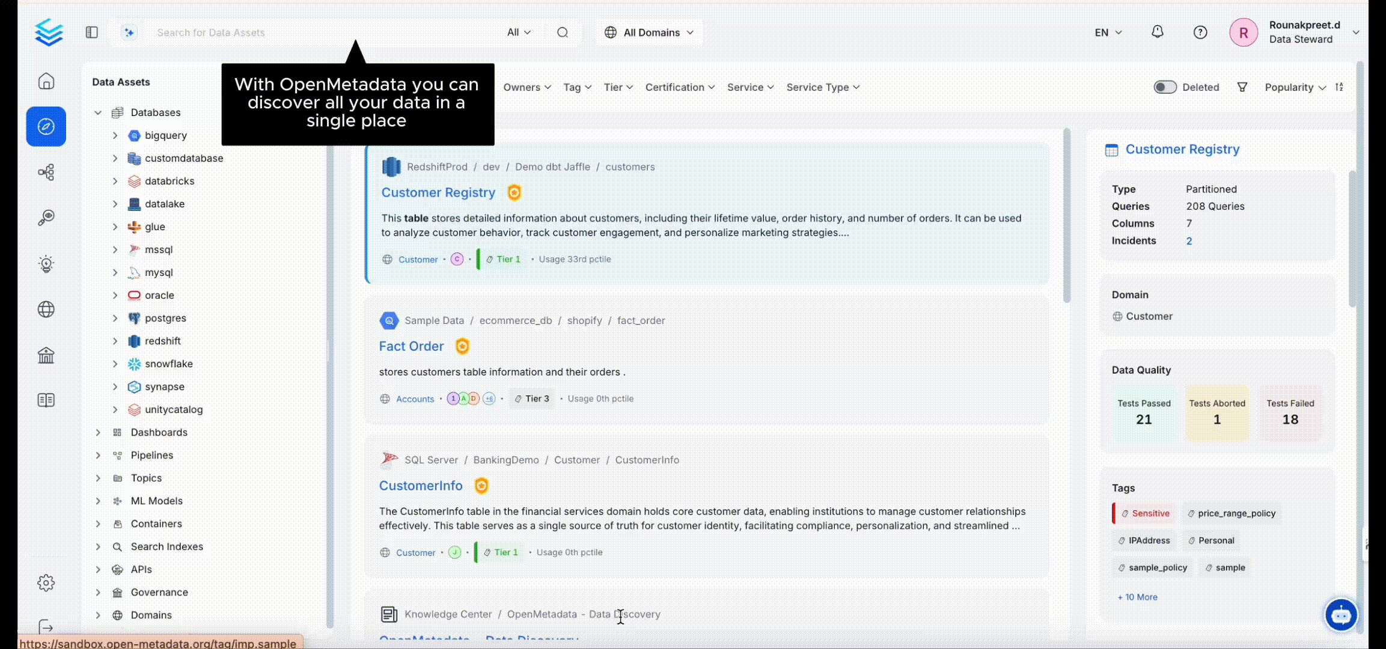Open the chatbot assistant icon

[1341, 615]
